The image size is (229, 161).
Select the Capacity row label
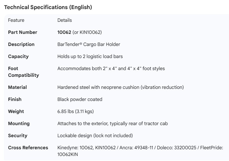coord(18,56)
